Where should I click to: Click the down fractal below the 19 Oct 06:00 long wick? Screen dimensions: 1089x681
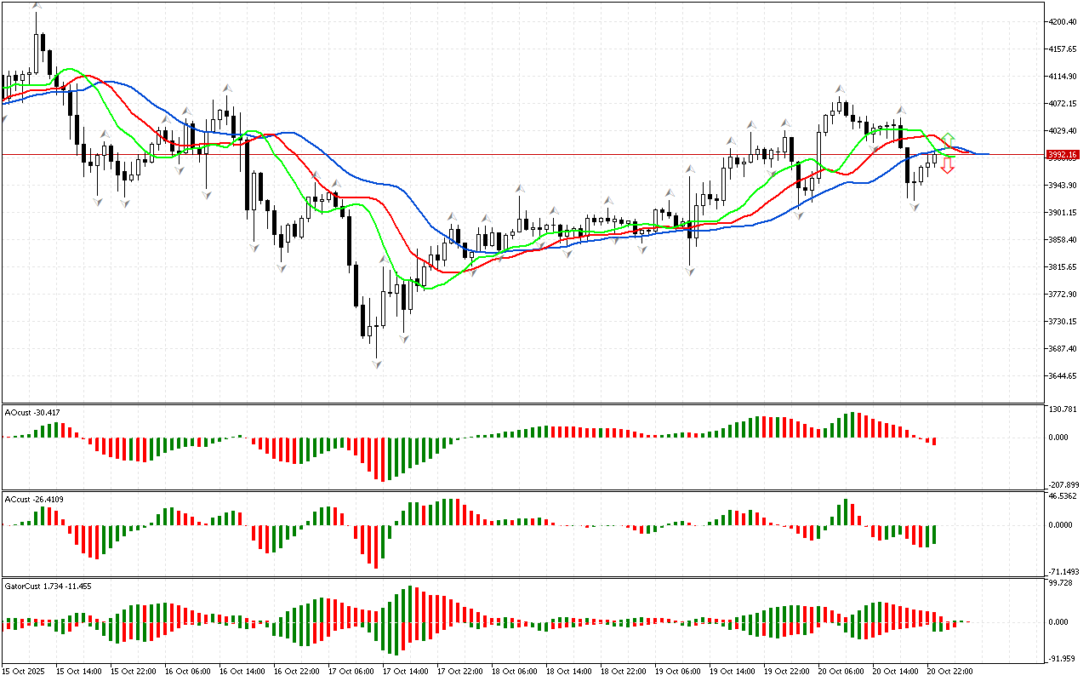[691, 271]
